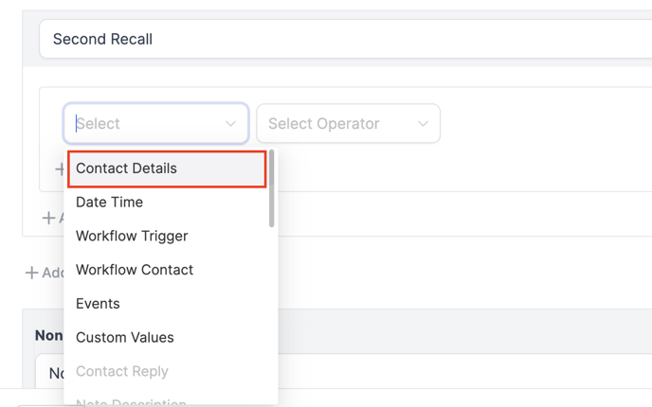Click the plus icon next to "Add"
Screen dimensions: 652x407
coord(31,273)
